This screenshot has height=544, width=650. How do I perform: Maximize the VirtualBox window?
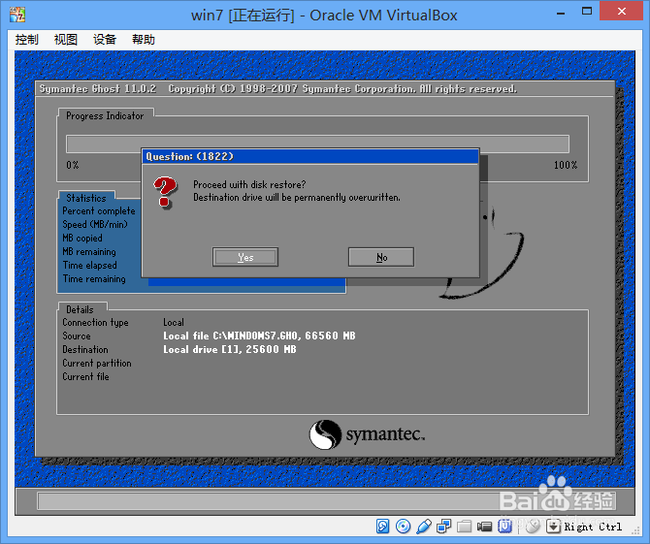[587, 12]
